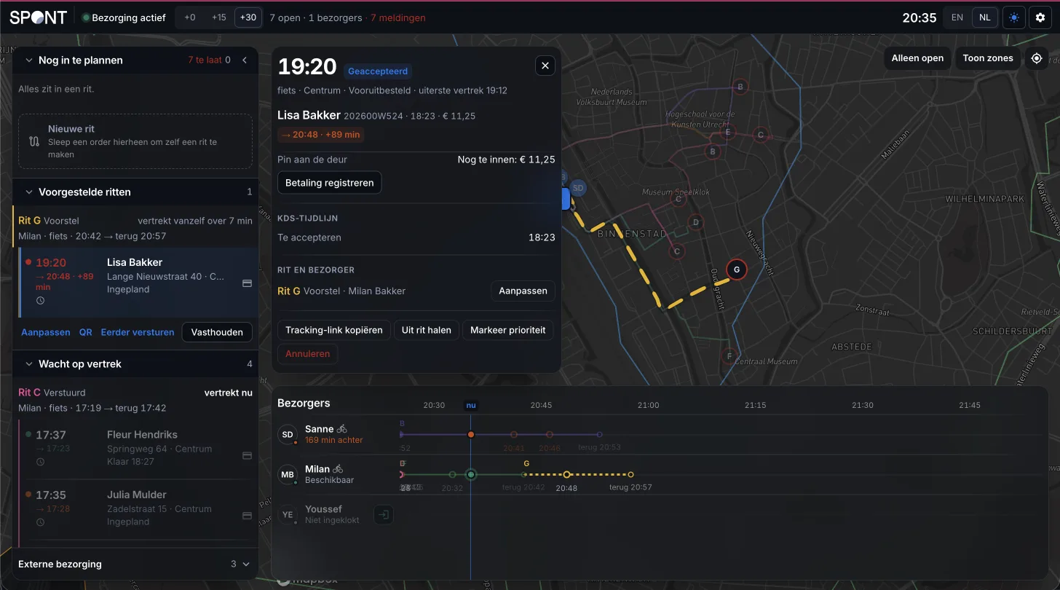Click the 20:48 stop marker on Milan's timeline
Screen dimensions: 1060x590
click(567, 474)
